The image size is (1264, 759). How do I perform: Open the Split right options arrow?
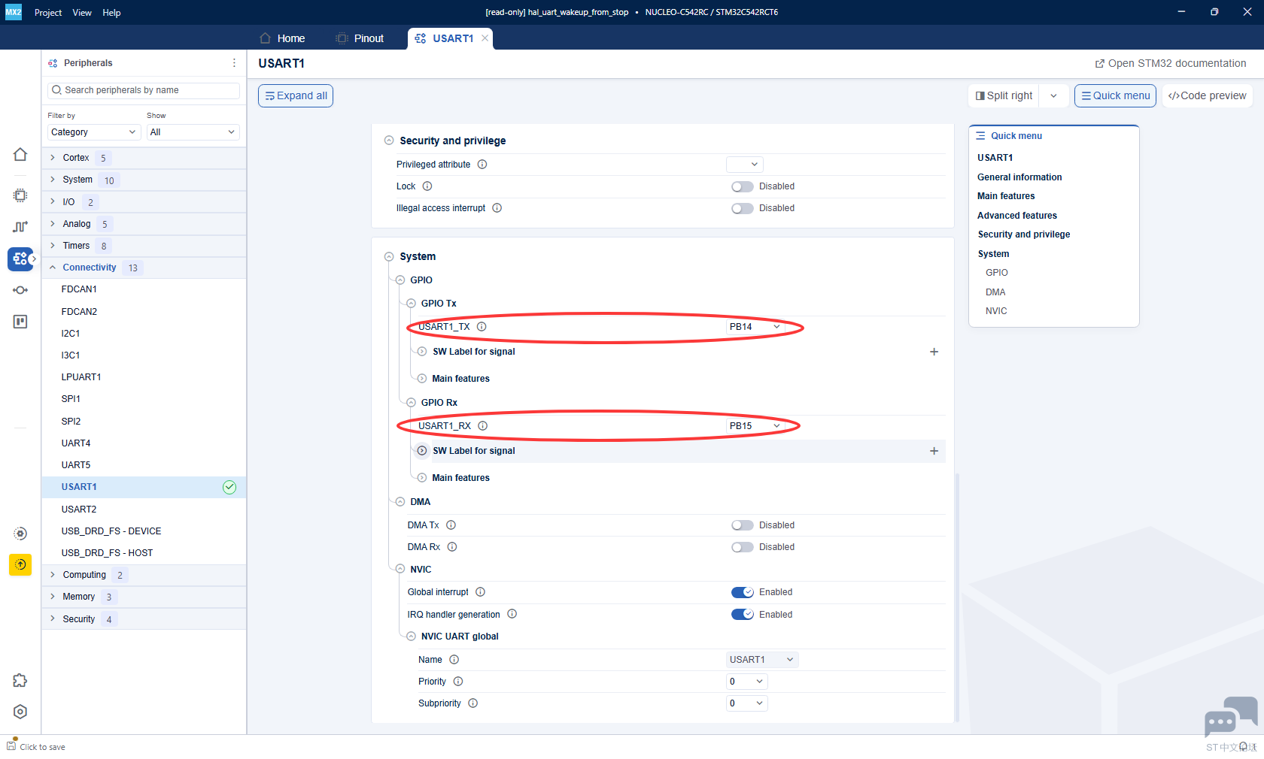1053,96
